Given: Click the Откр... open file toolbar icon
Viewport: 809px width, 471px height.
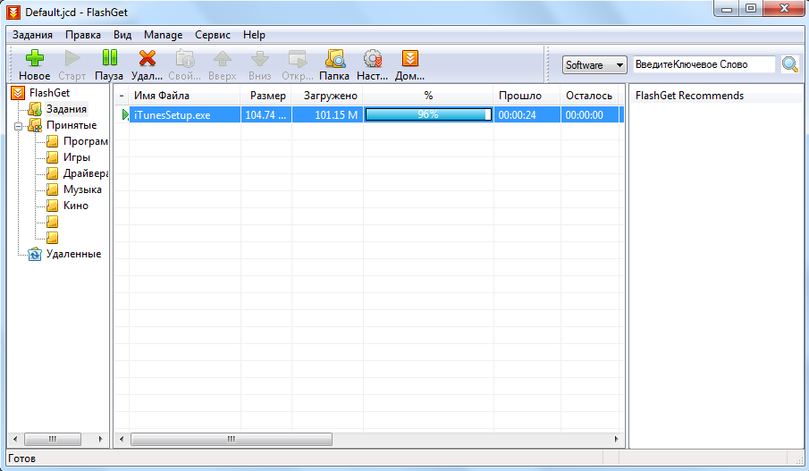Looking at the screenshot, I should [297, 58].
